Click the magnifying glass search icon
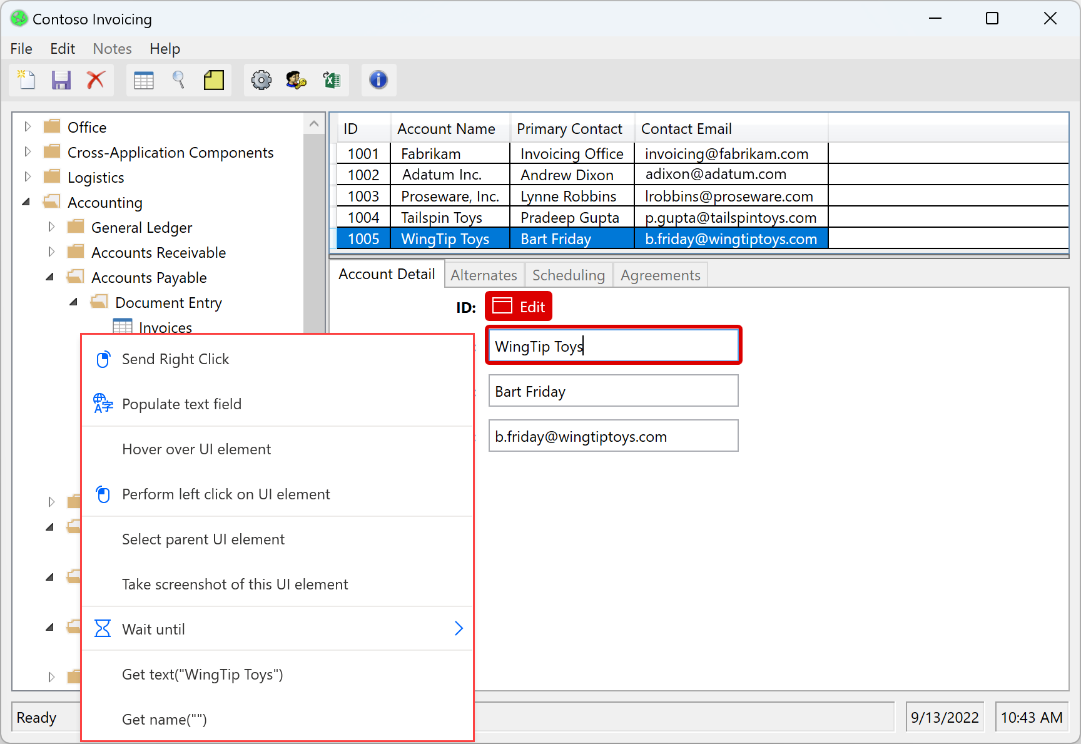Viewport: 1081px width, 744px height. pyautogui.click(x=179, y=80)
